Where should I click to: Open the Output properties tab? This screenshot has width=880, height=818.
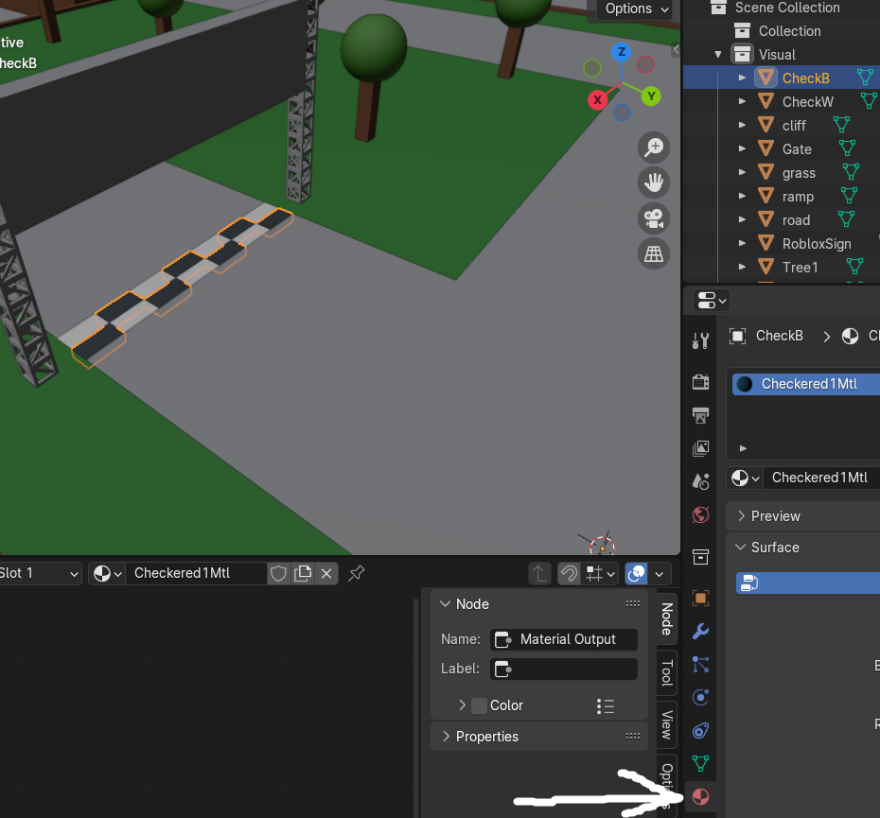click(x=700, y=415)
